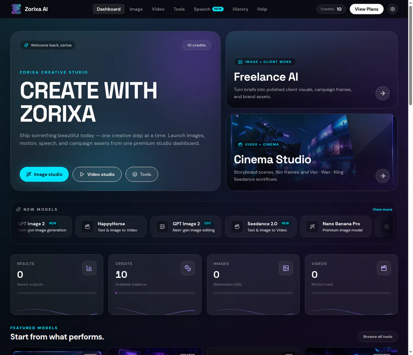Click the ZORIXA CREATIVE STUDIO label

[54, 72]
